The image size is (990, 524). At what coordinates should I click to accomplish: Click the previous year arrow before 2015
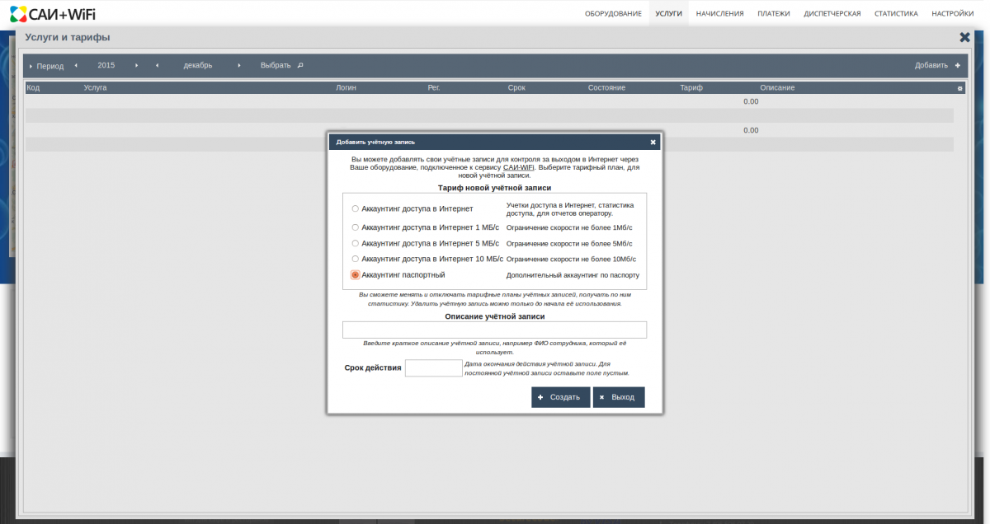76,65
